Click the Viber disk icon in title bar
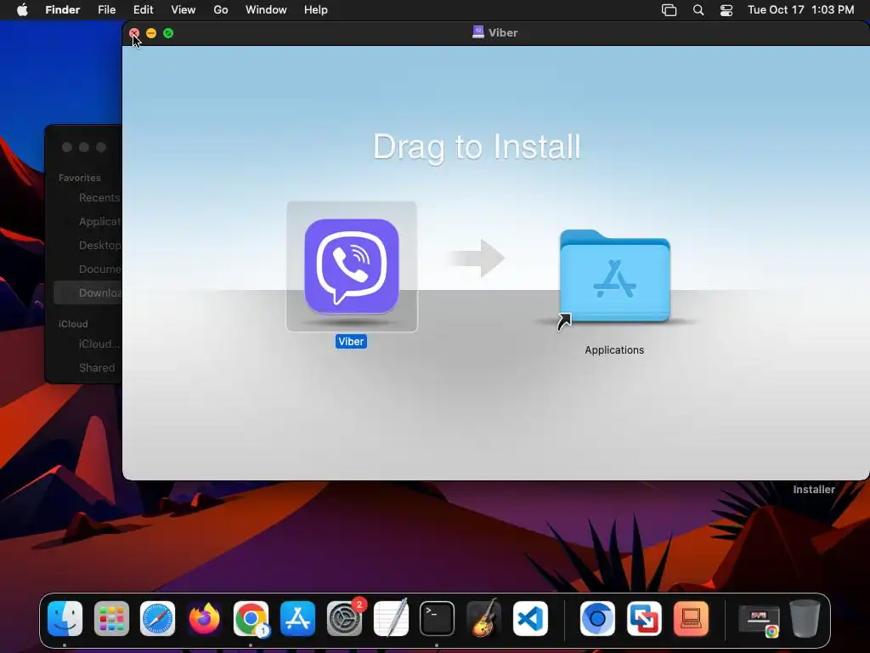 (x=477, y=32)
